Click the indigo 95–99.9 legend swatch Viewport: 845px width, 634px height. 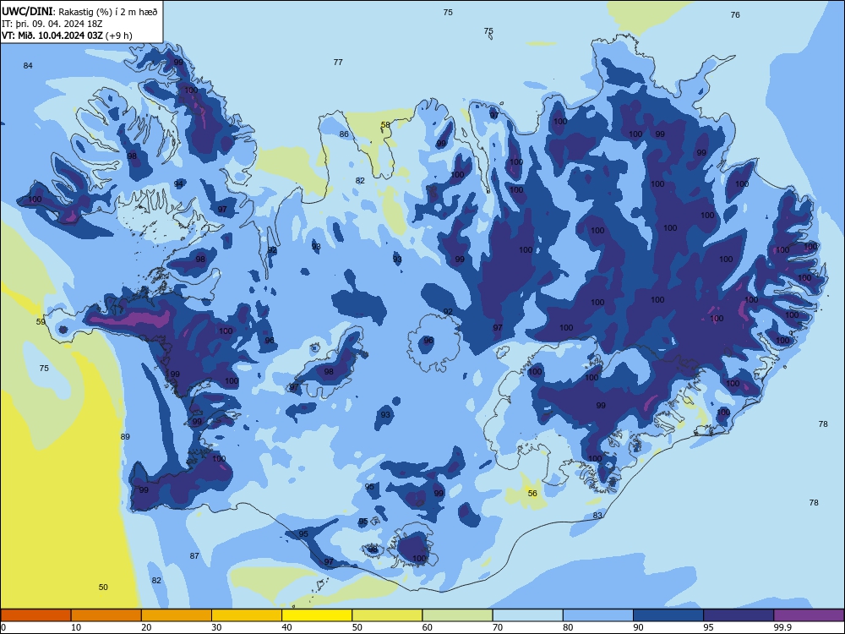pyautogui.click(x=739, y=615)
